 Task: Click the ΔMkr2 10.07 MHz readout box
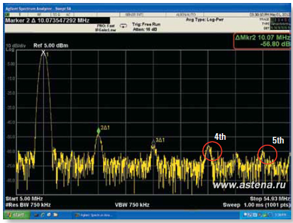pyautogui.click(x=262, y=41)
